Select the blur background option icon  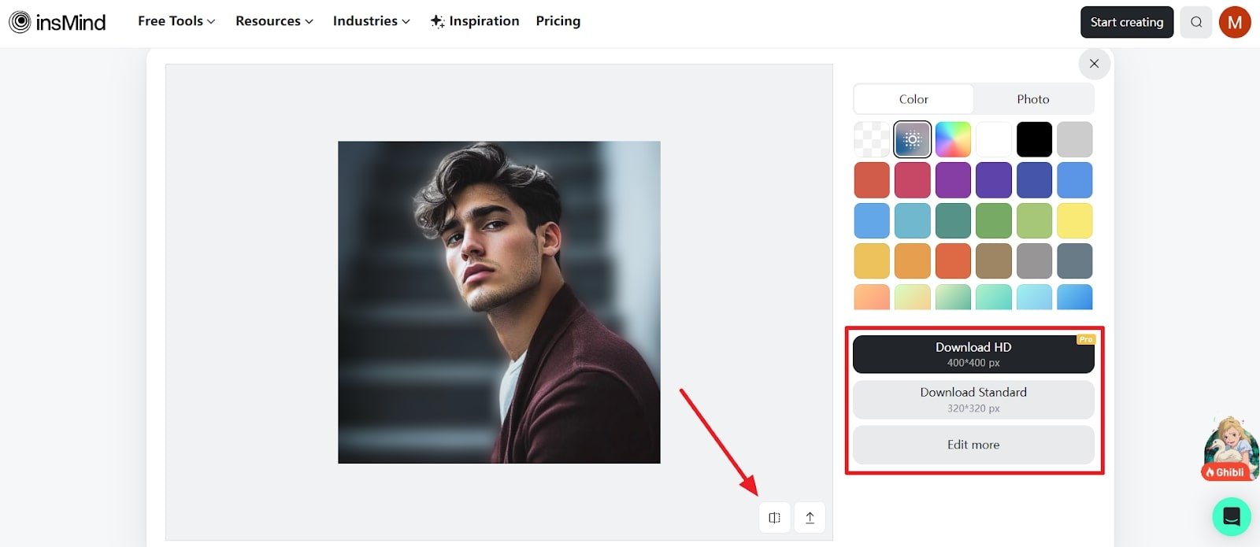tap(913, 139)
